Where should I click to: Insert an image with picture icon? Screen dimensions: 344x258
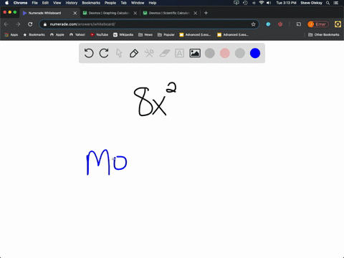click(x=195, y=53)
